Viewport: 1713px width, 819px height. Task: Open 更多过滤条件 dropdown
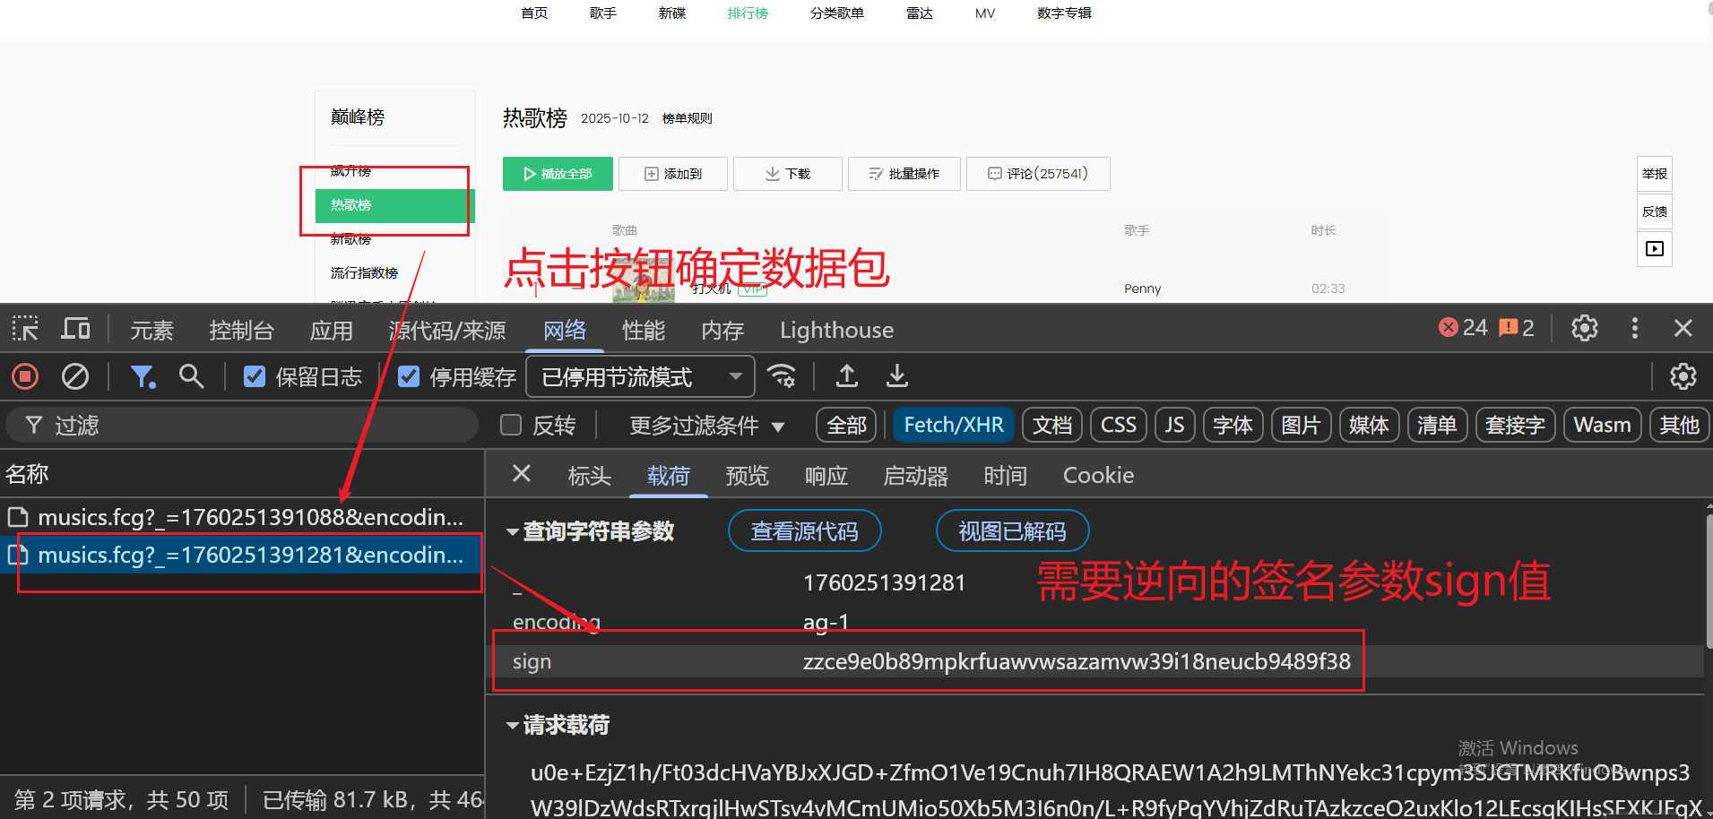coord(707,425)
